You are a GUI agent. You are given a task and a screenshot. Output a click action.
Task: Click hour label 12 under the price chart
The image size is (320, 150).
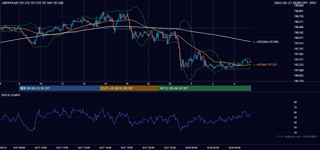(x=62, y=83)
